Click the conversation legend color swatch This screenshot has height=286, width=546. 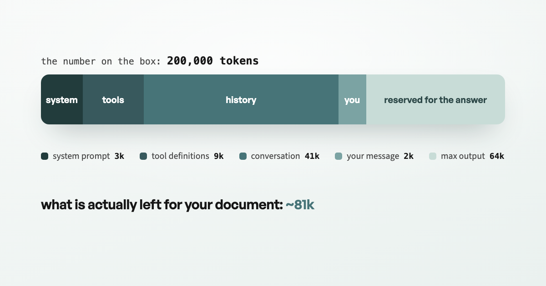pyautogui.click(x=243, y=156)
